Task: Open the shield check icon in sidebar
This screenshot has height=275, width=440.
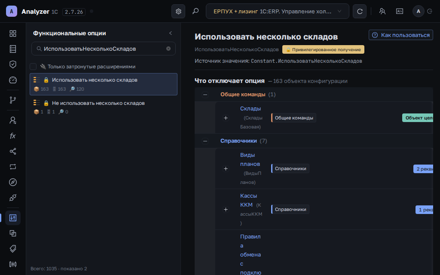Action: point(13,64)
